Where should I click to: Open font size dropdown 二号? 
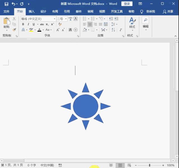66,19
